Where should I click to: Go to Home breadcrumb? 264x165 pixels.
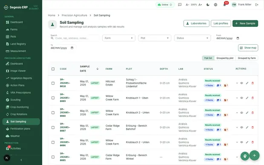(x=52, y=15)
